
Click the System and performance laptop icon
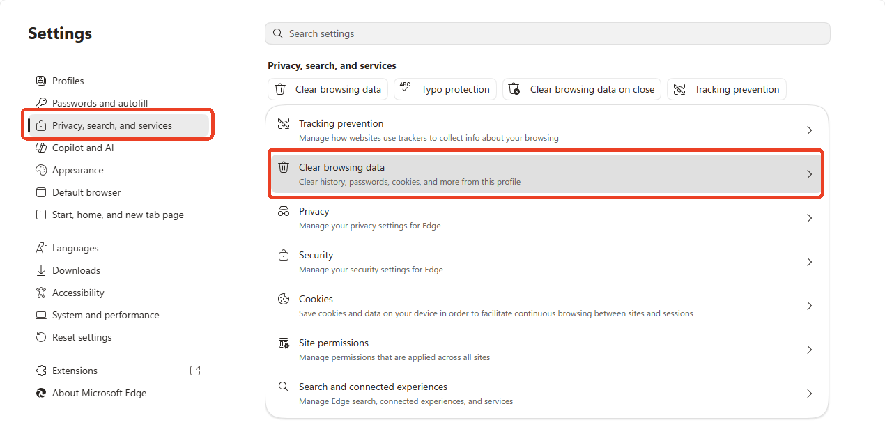coord(41,315)
